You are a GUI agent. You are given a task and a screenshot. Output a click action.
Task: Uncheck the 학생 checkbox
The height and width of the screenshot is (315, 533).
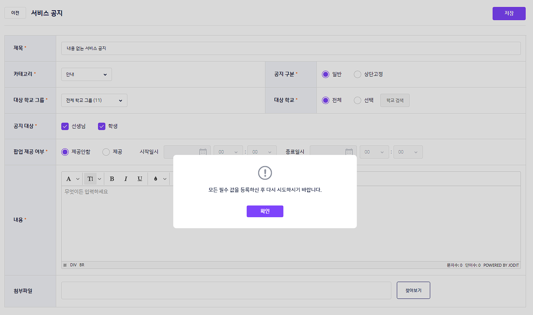102,126
